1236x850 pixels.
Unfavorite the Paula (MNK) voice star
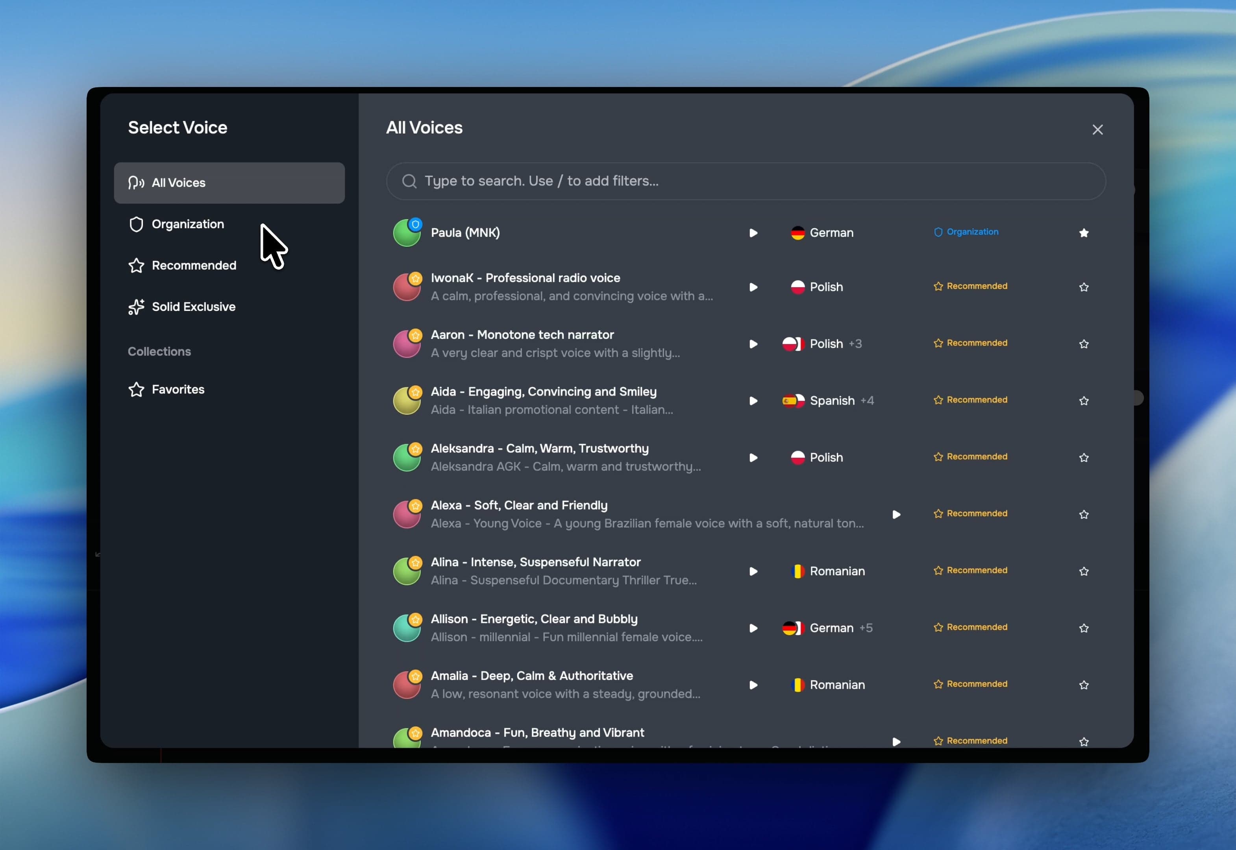[x=1084, y=233]
